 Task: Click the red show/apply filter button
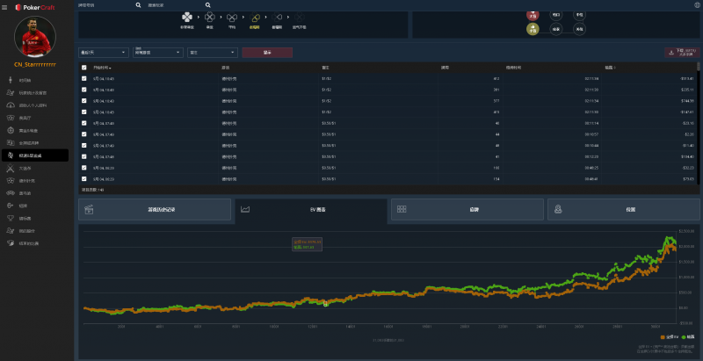[x=267, y=52]
